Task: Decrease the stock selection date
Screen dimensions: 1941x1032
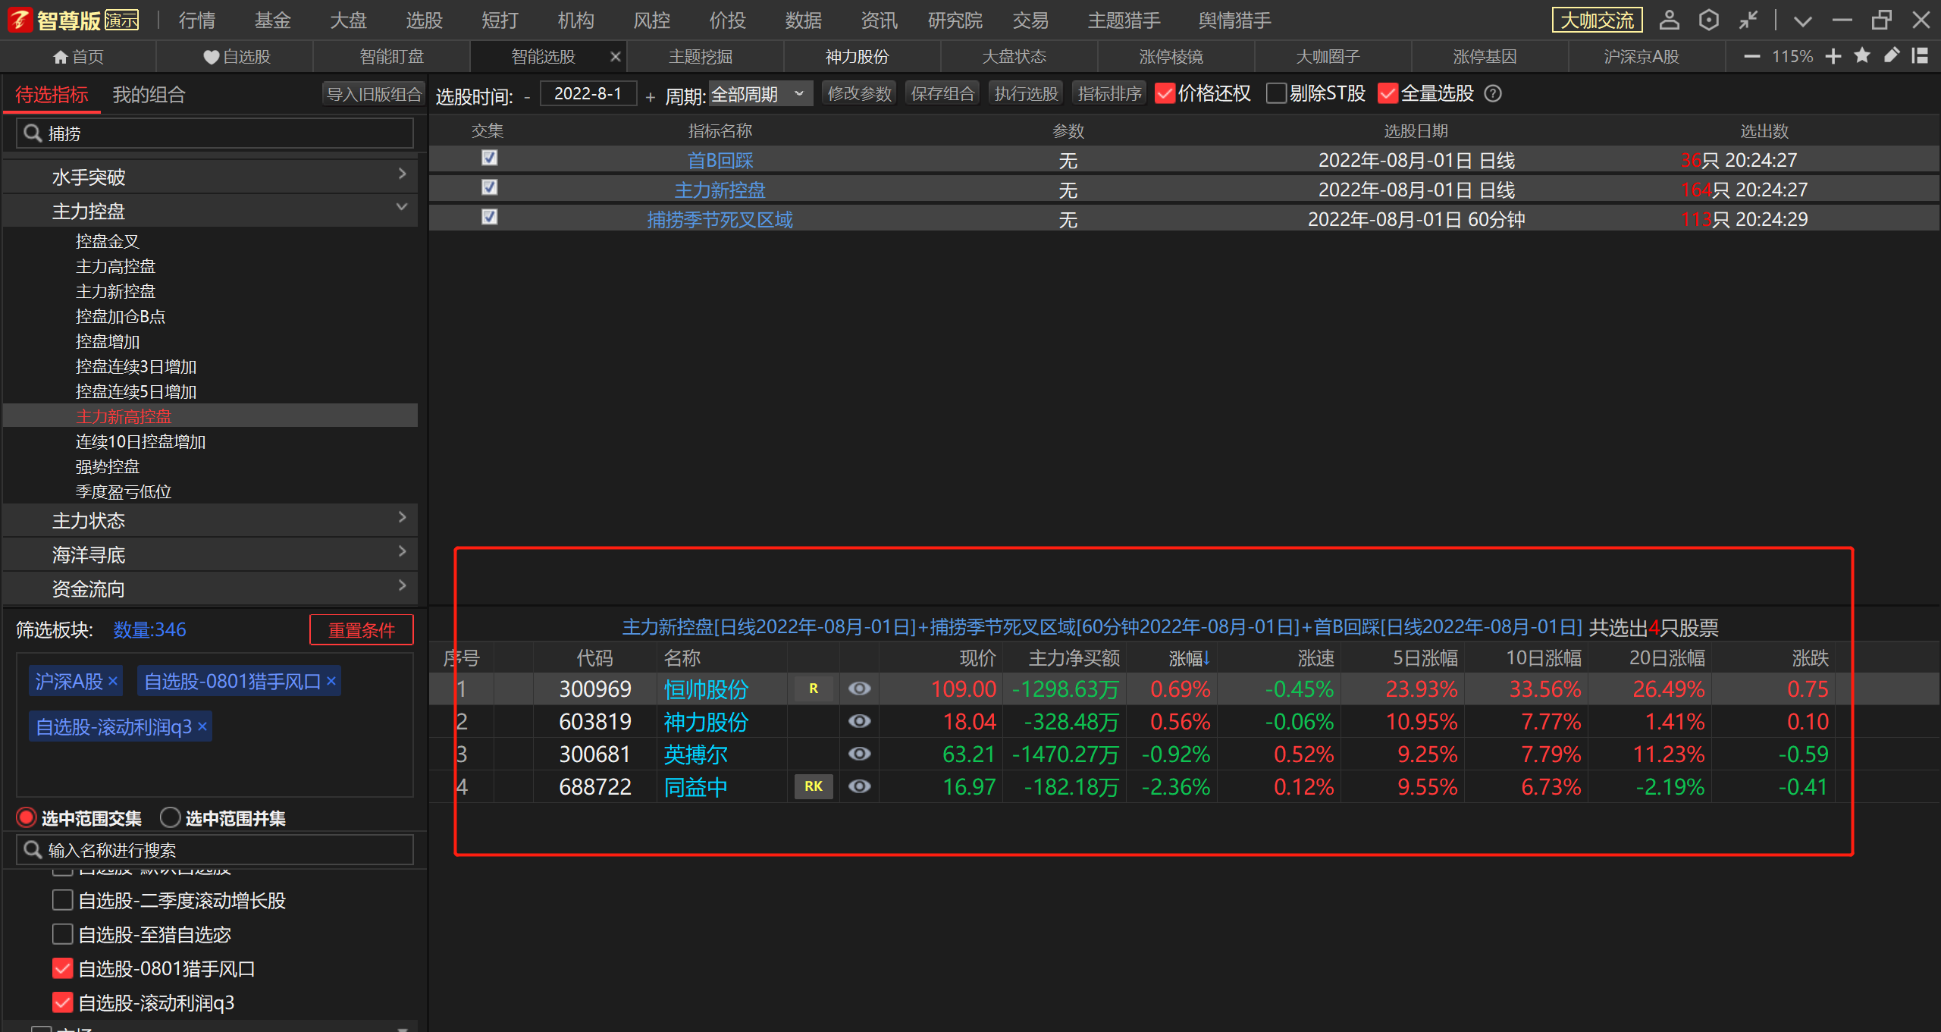Action: click(x=527, y=97)
